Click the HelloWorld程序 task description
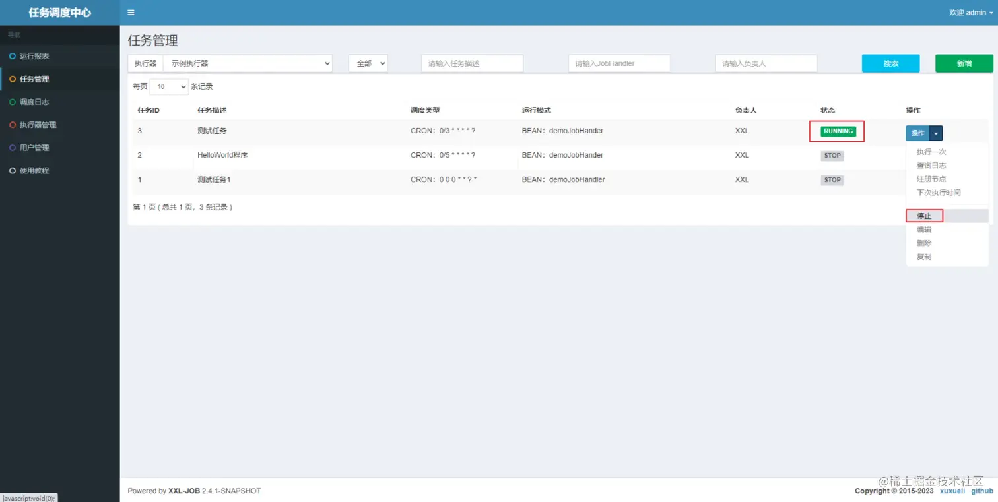Viewport: 998px width, 502px height. (x=222, y=155)
